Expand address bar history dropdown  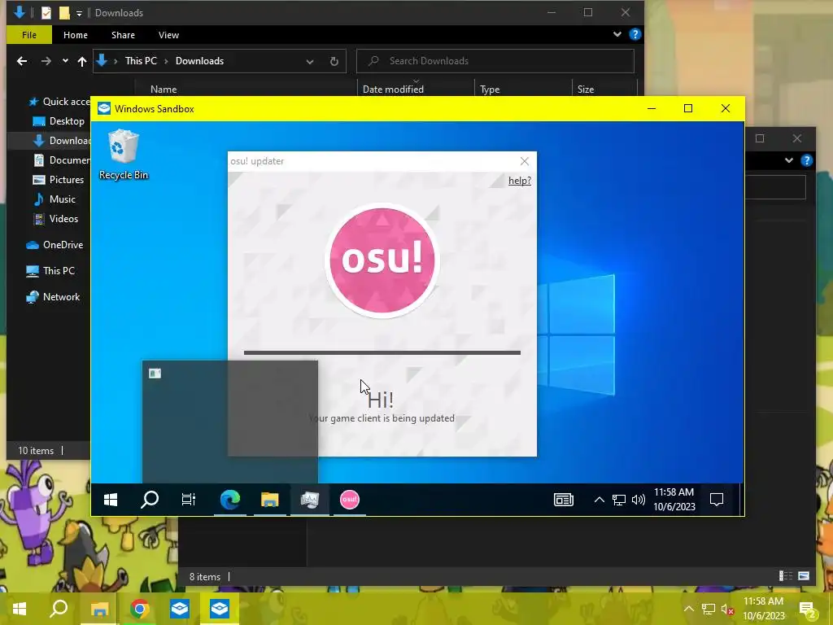(x=310, y=62)
